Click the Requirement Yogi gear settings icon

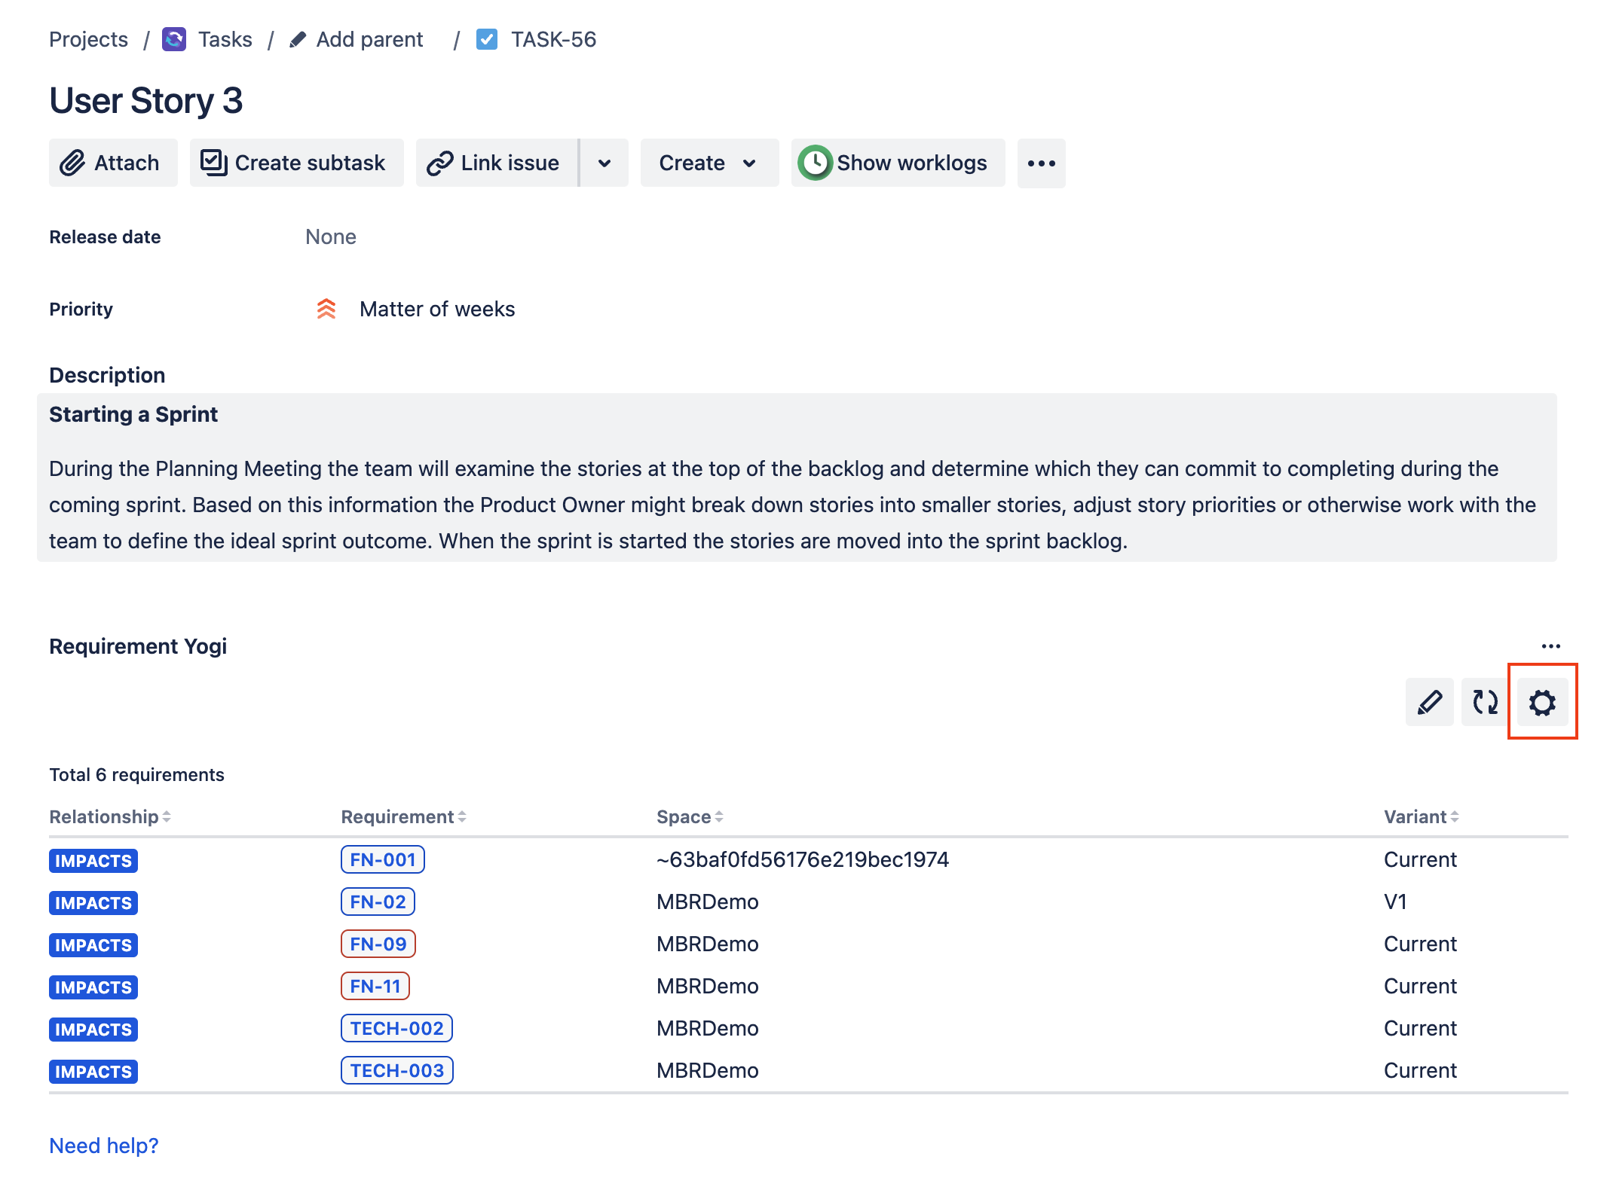(1541, 702)
